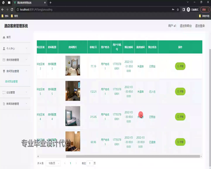Click the 已退房 status in the 60.96 row
Viewport: 211px width, 169px height.
tap(152, 142)
